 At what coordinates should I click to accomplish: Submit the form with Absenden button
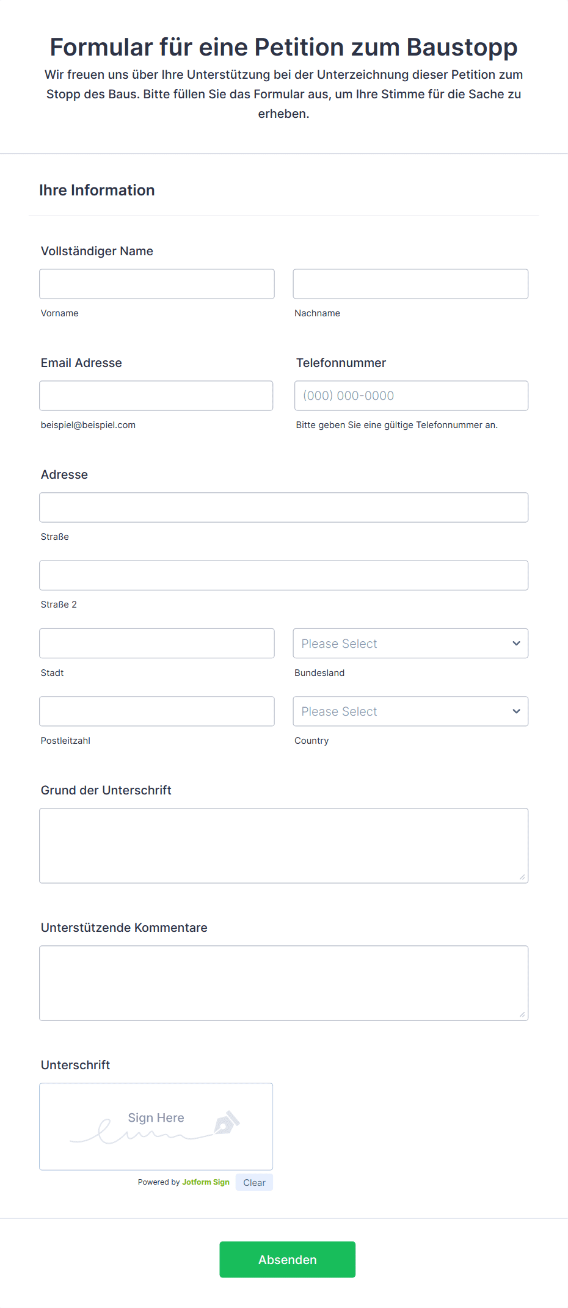click(287, 1259)
